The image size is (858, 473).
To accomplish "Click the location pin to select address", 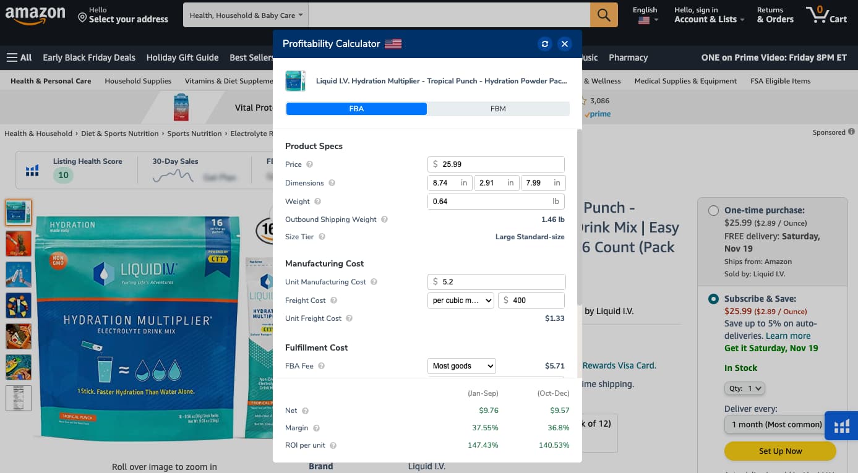I will click(82, 17).
